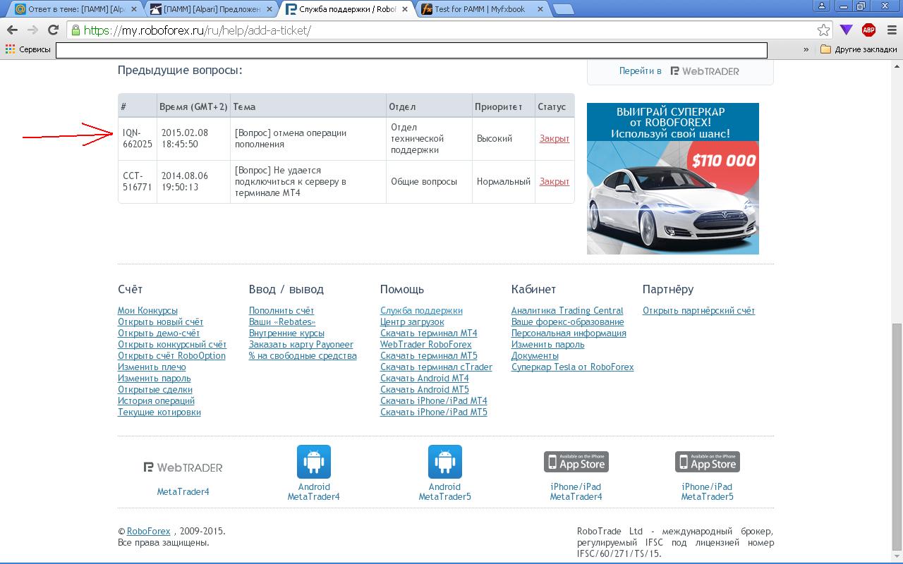
Task: Click Открыть партнёрский счёт link
Action: pyautogui.click(x=698, y=311)
